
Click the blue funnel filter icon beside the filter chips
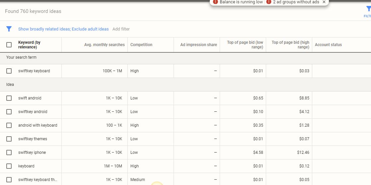(x=9, y=29)
